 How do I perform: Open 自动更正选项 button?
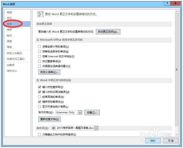[x=108, y=32]
